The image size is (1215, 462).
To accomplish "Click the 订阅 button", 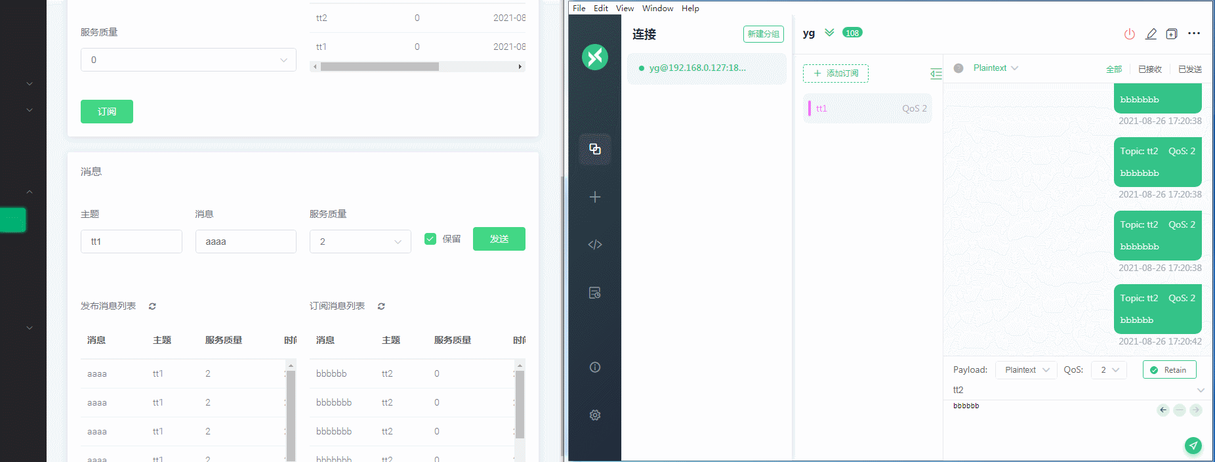I will (107, 112).
